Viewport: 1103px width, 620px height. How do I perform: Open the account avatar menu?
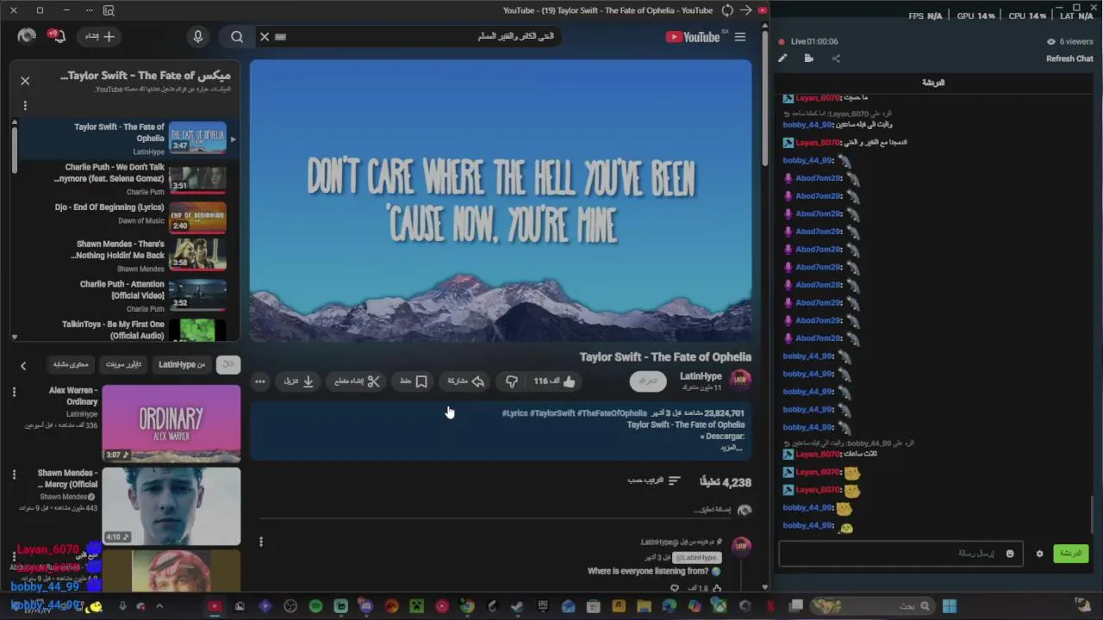point(27,36)
